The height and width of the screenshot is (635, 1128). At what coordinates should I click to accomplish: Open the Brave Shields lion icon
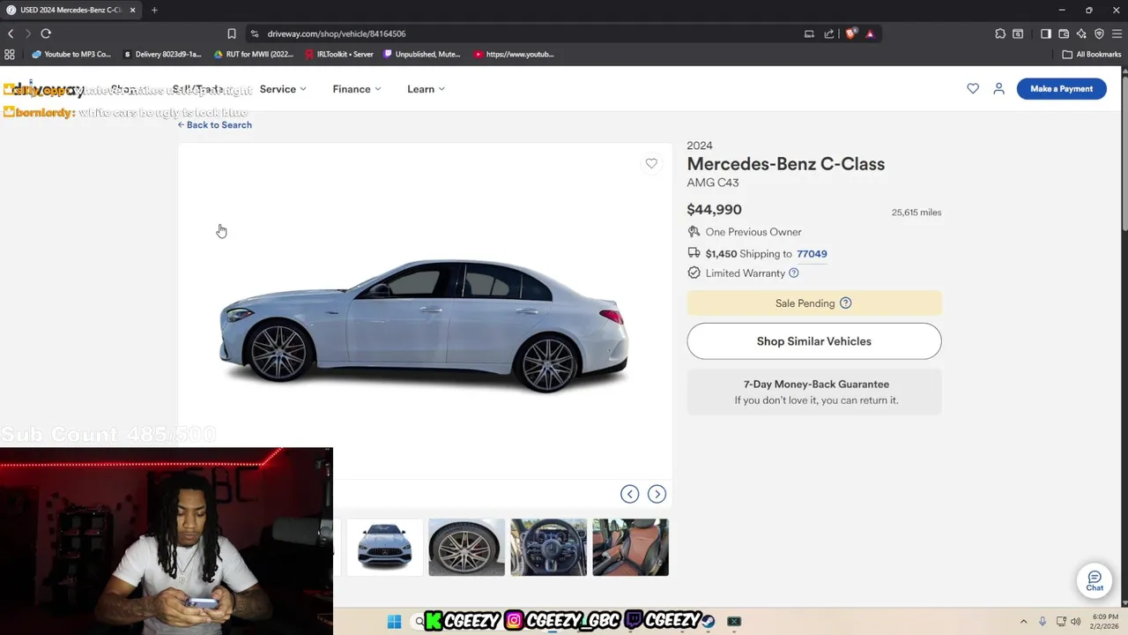click(x=850, y=34)
